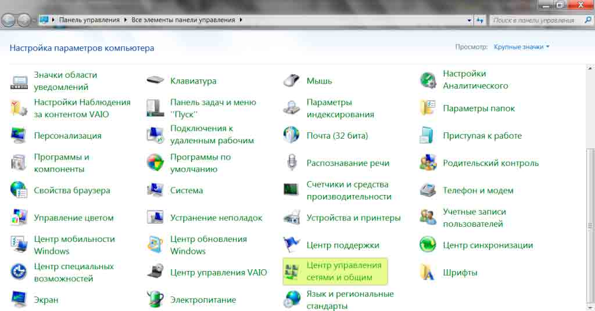This screenshot has width=595, height=311.
Task: Expand arrow after Панель управления breadcrumb
Action: click(x=125, y=20)
